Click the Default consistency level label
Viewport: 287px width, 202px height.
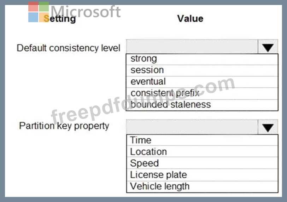[69, 48]
